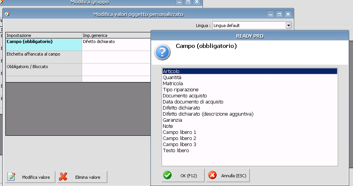Select the Campo (obbligatorio) setting row

pos(44,45)
